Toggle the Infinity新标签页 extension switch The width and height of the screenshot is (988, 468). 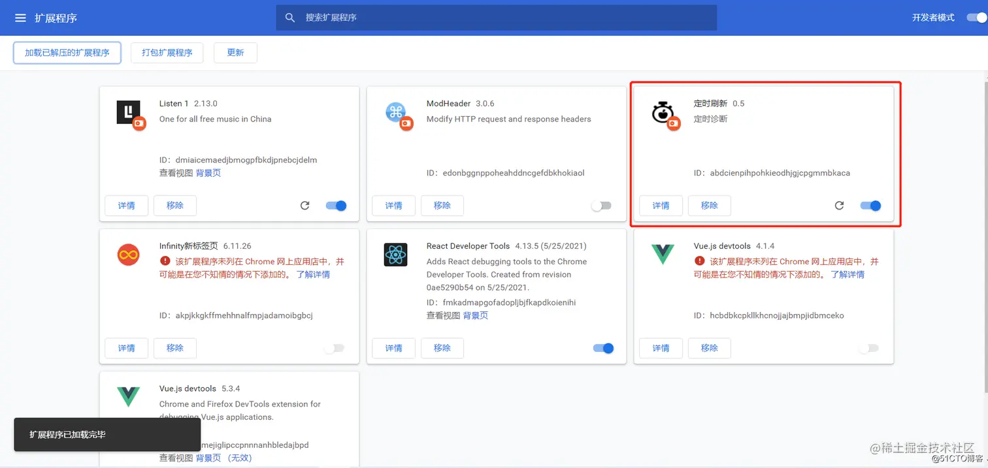coord(334,348)
